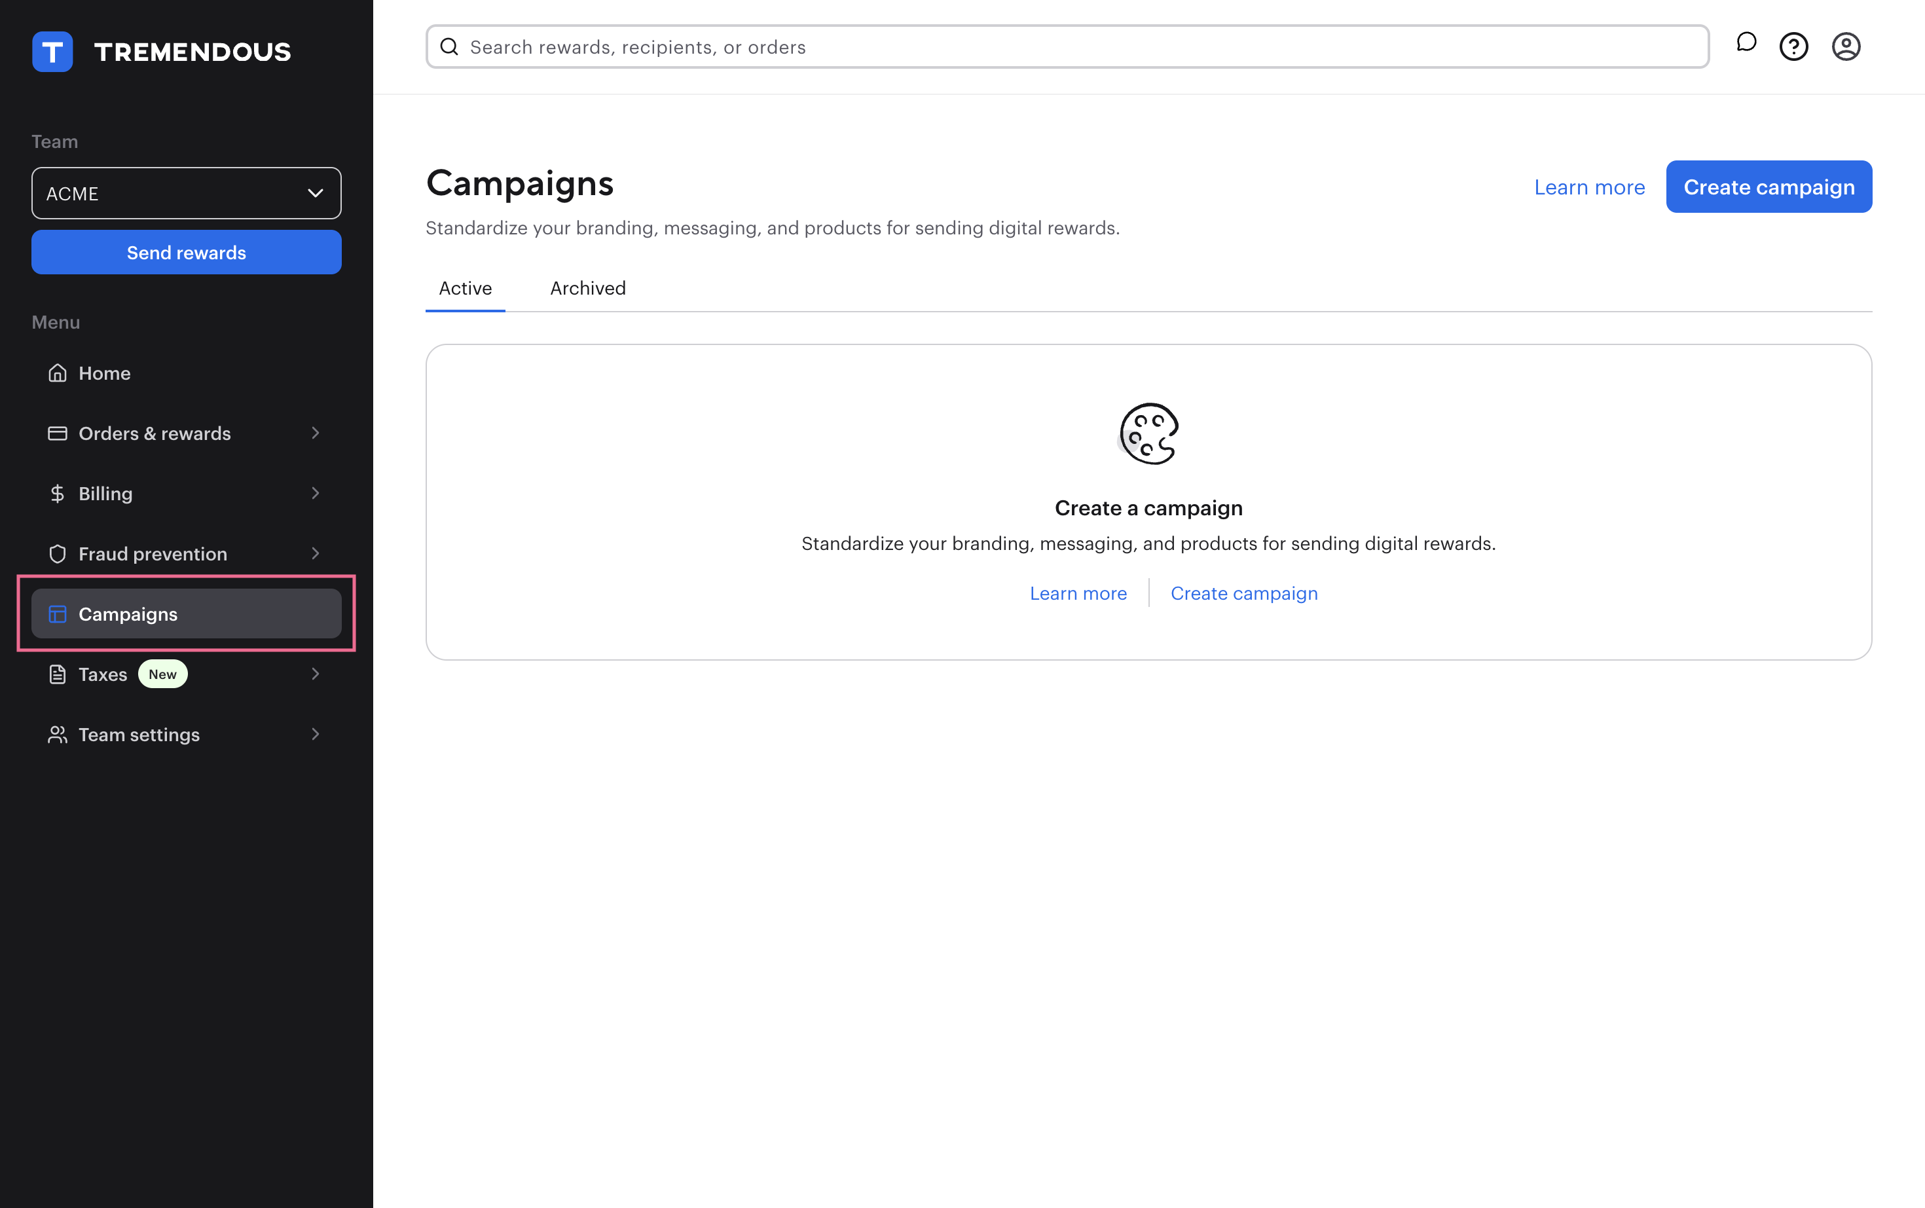Image resolution: width=1925 pixels, height=1208 pixels.
Task: Click the Taxes document icon
Action: [58, 674]
